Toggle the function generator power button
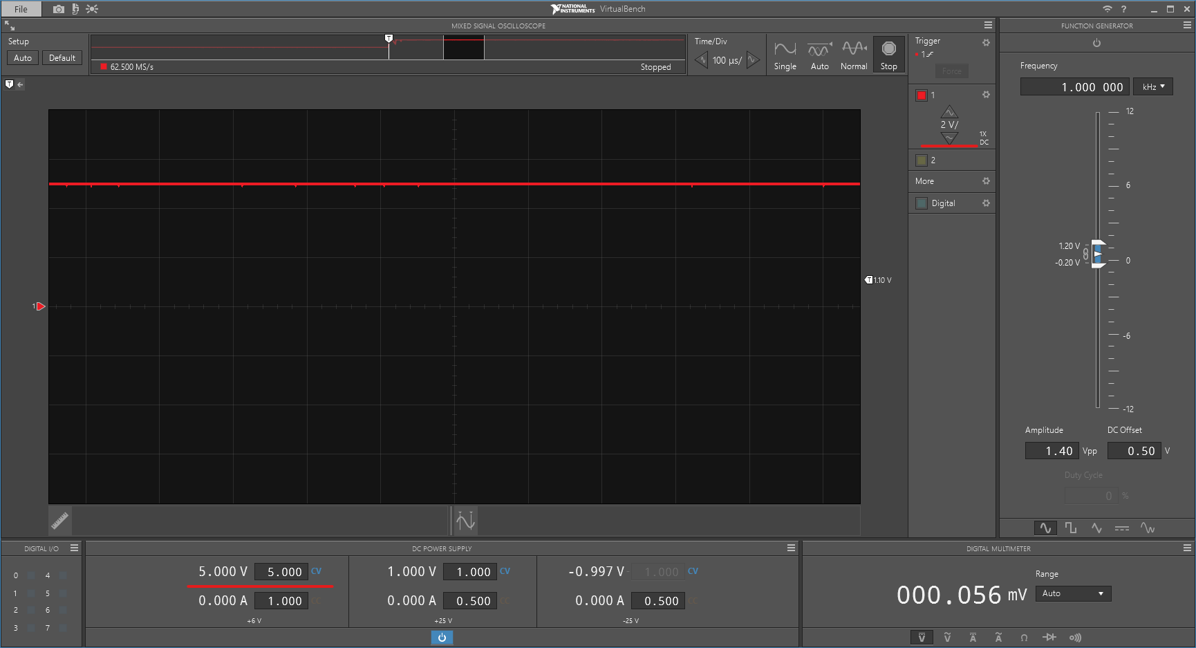Screen dimensions: 1196x648 1096,43
